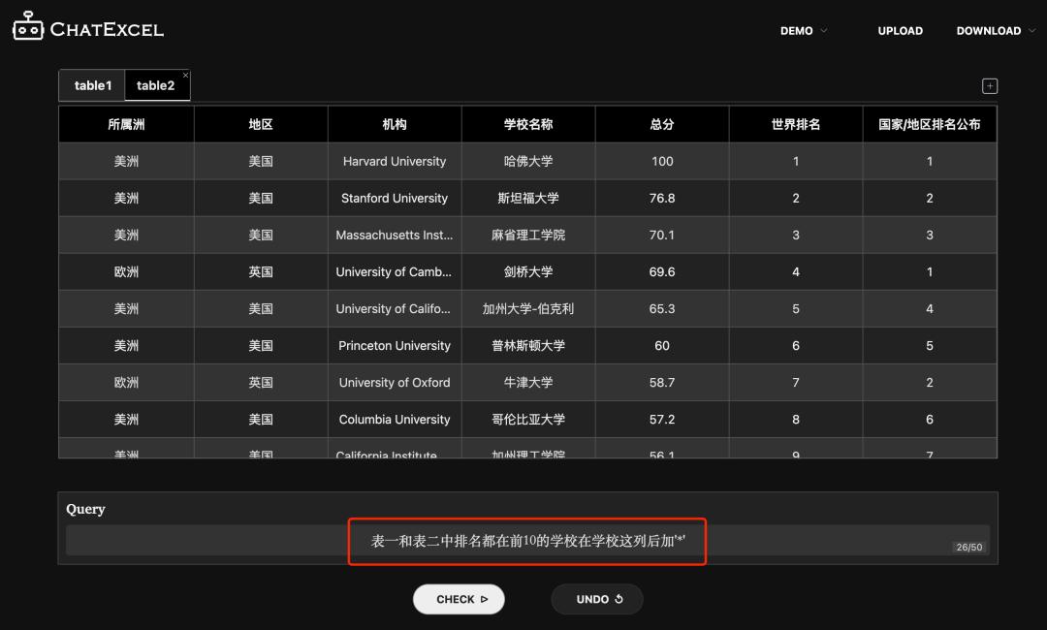Screen dimensions: 1047x630
Task: Click the ChatExcel robot logo icon
Action: [x=28, y=26]
